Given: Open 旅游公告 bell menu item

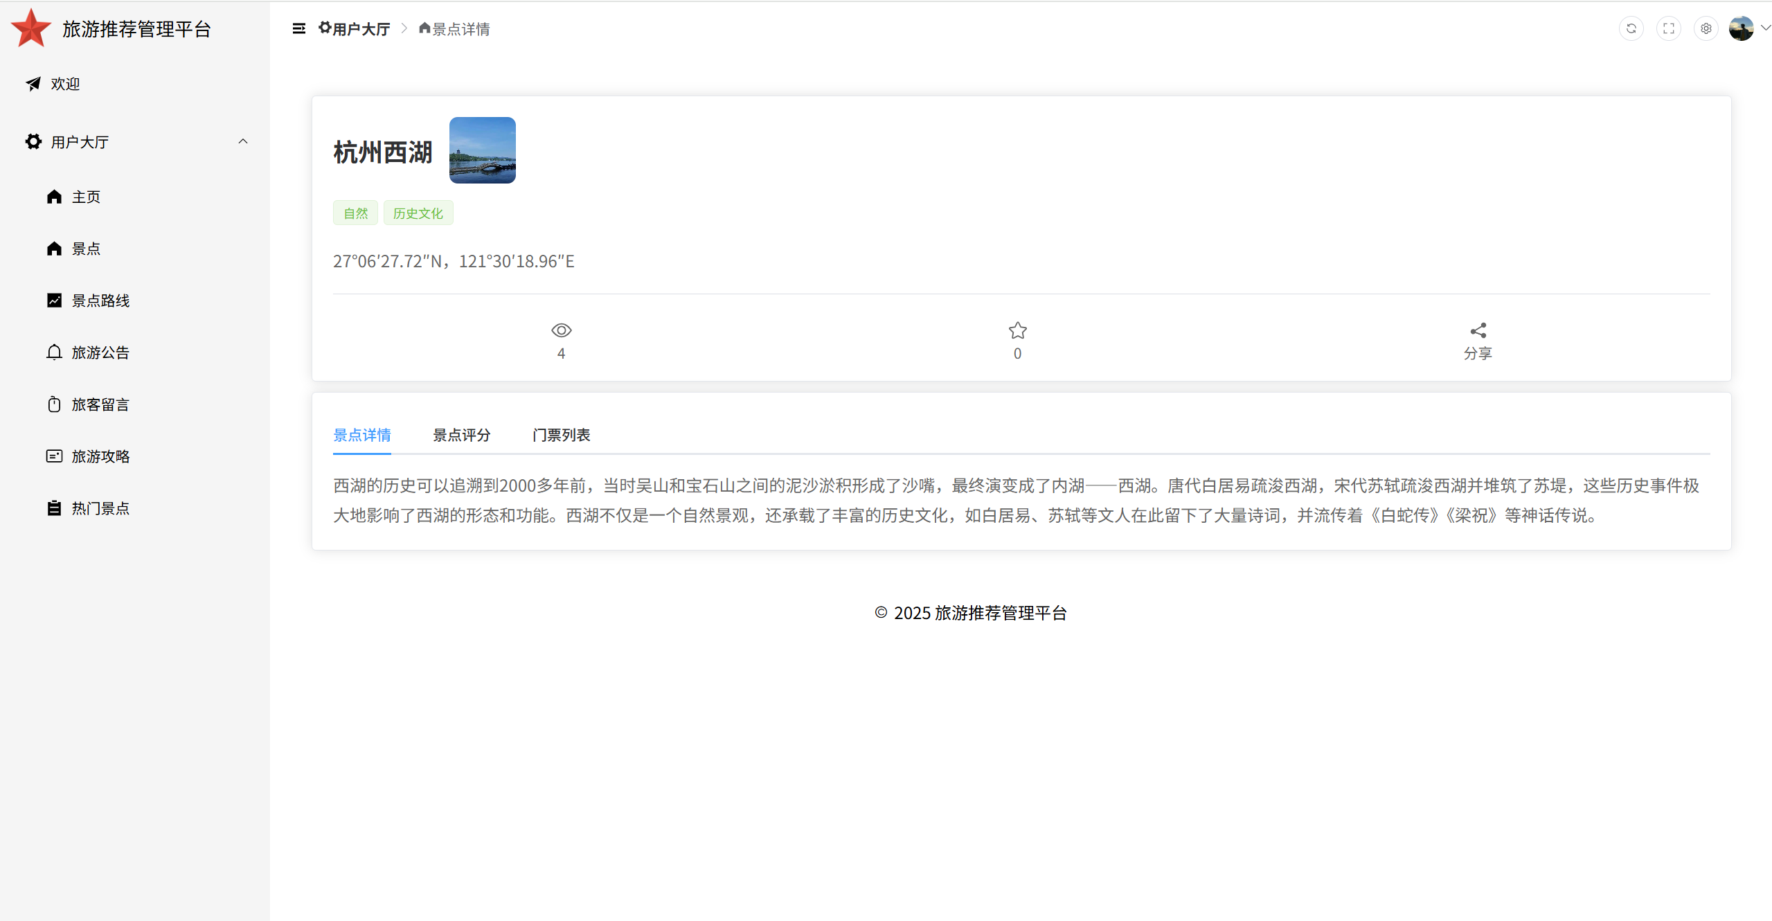Looking at the screenshot, I should [x=100, y=352].
